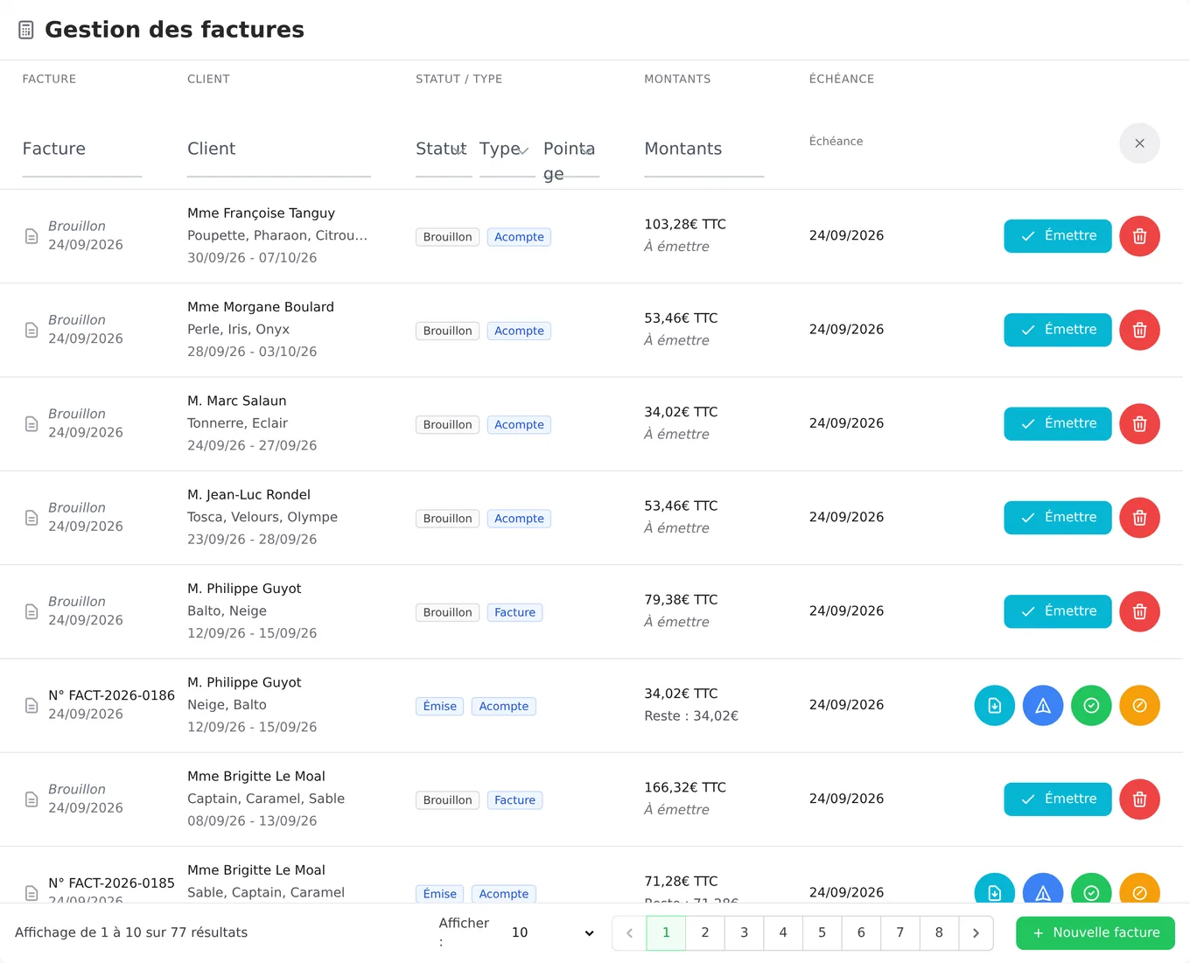Click the MONTANTS column header
Screen dimensions: 1190x963
677,79
